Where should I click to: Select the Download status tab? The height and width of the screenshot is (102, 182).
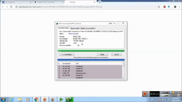[x=64, y=28]
